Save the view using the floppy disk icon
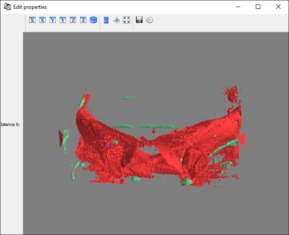Viewport: 289px width, 235px height. [139, 20]
